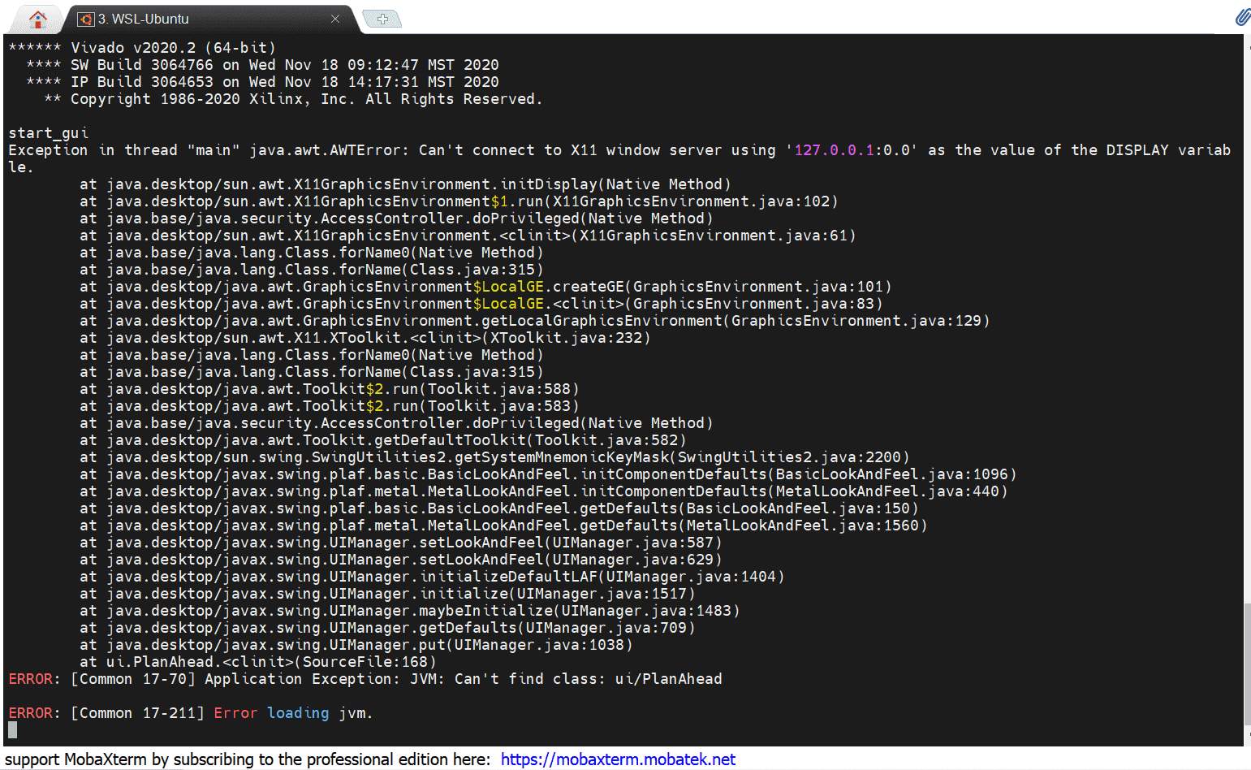
Task: Click the "ui.PlanAhead.<clinit>(SourceFile:168)" line
Action: pos(258,662)
